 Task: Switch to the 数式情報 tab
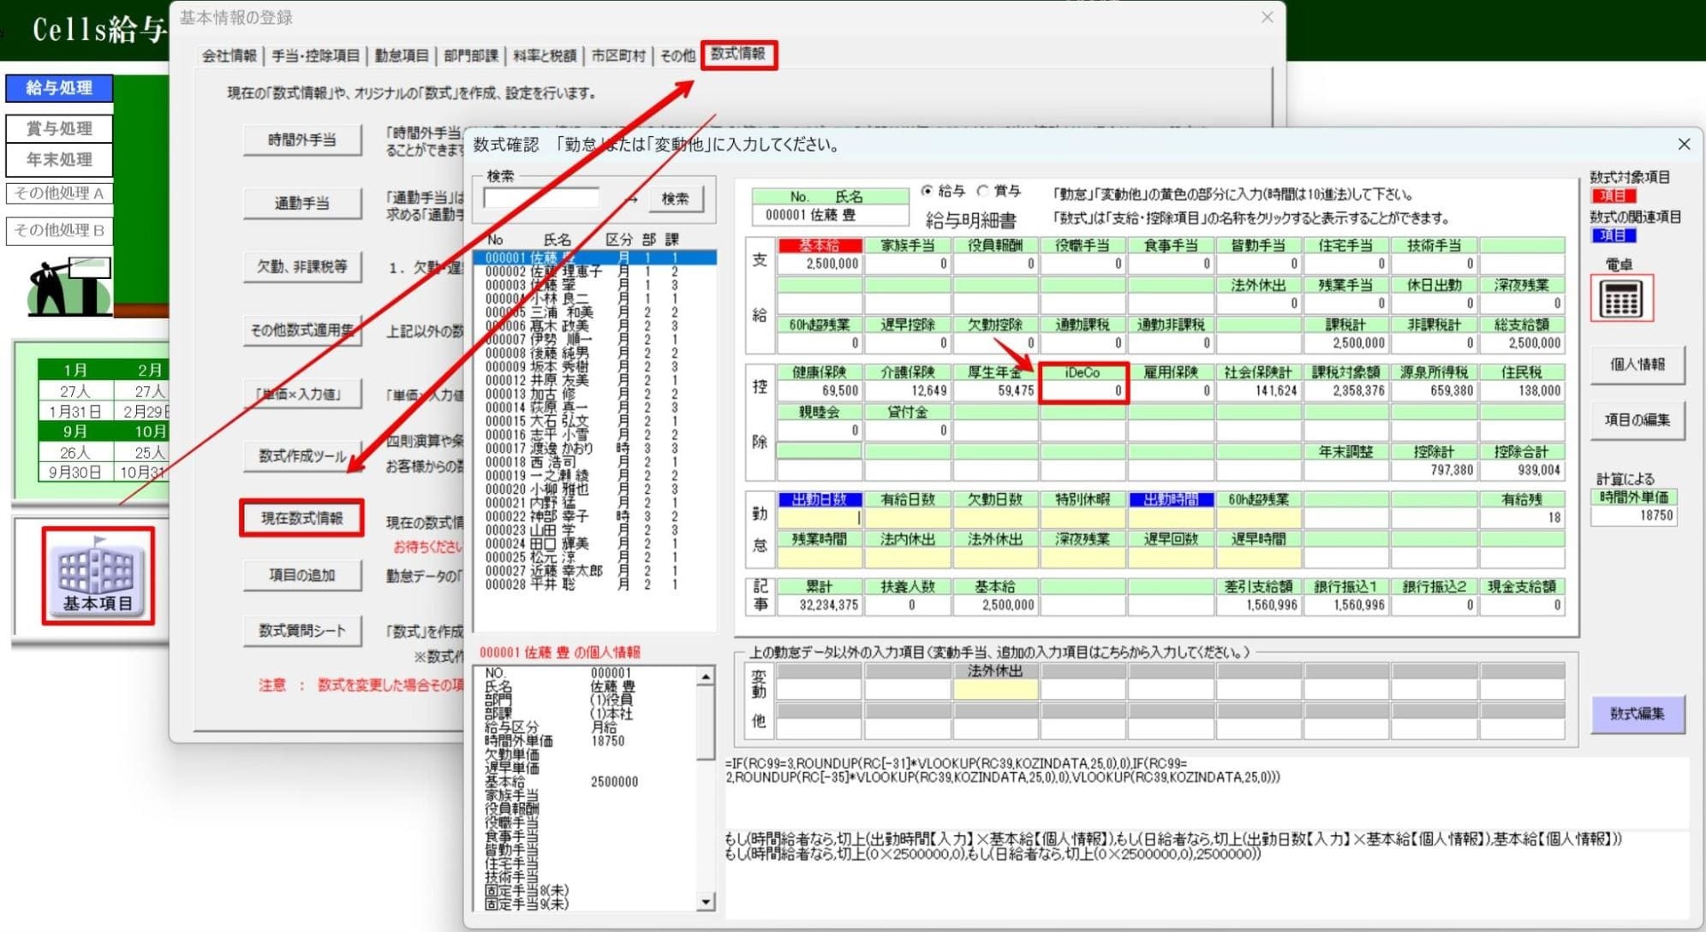point(738,54)
